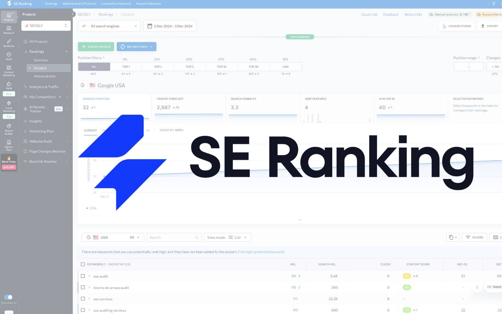Viewport: 502px width, 314px height.
Task: Select the TOP 10 position filter tab
Action: click(x=222, y=67)
